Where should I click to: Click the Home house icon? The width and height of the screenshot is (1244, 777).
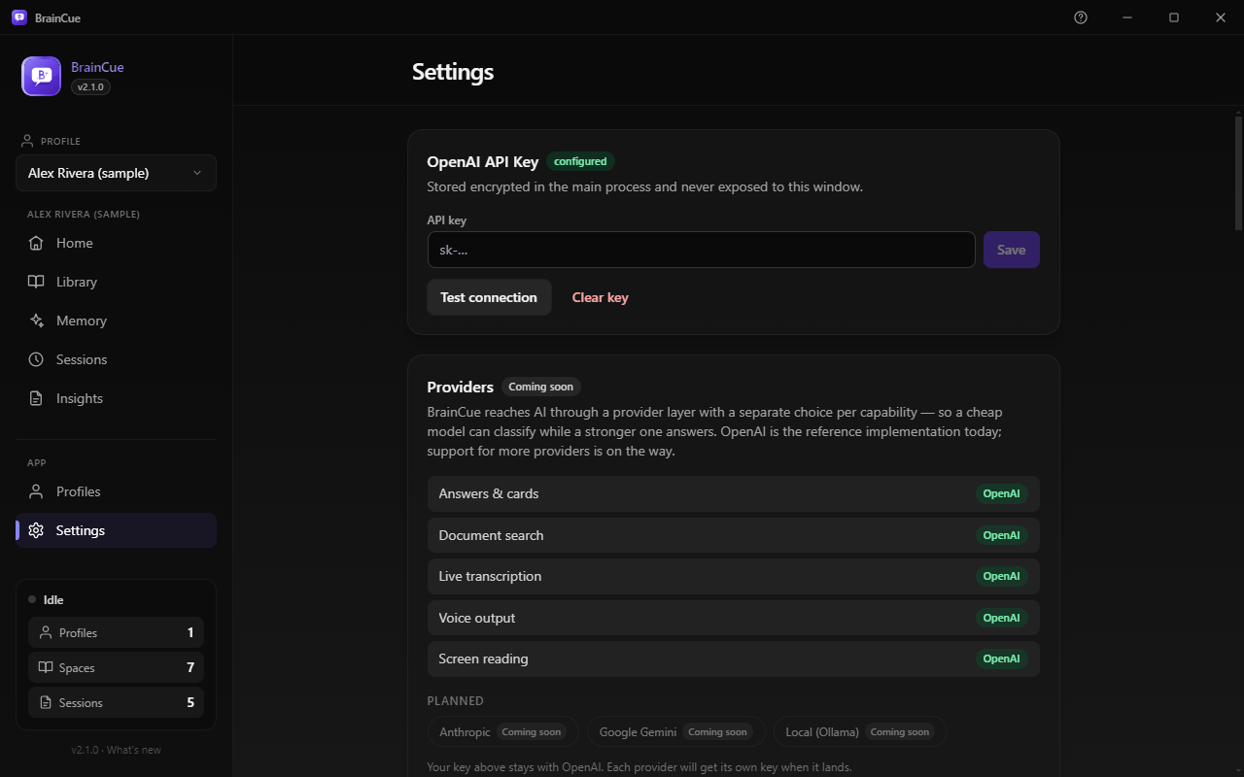coord(36,243)
